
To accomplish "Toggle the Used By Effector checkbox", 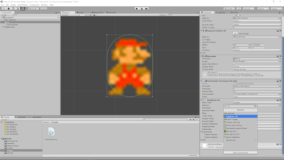I will coord(234,42).
